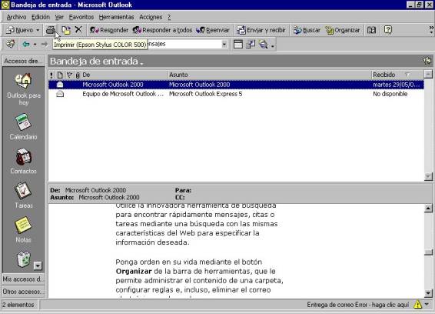Open the Buscar search tool

pos(307,30)
